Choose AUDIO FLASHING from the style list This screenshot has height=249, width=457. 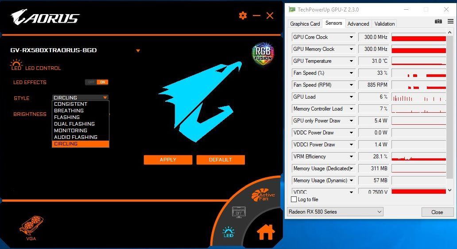pyautogui.click(x=81, y=137)
